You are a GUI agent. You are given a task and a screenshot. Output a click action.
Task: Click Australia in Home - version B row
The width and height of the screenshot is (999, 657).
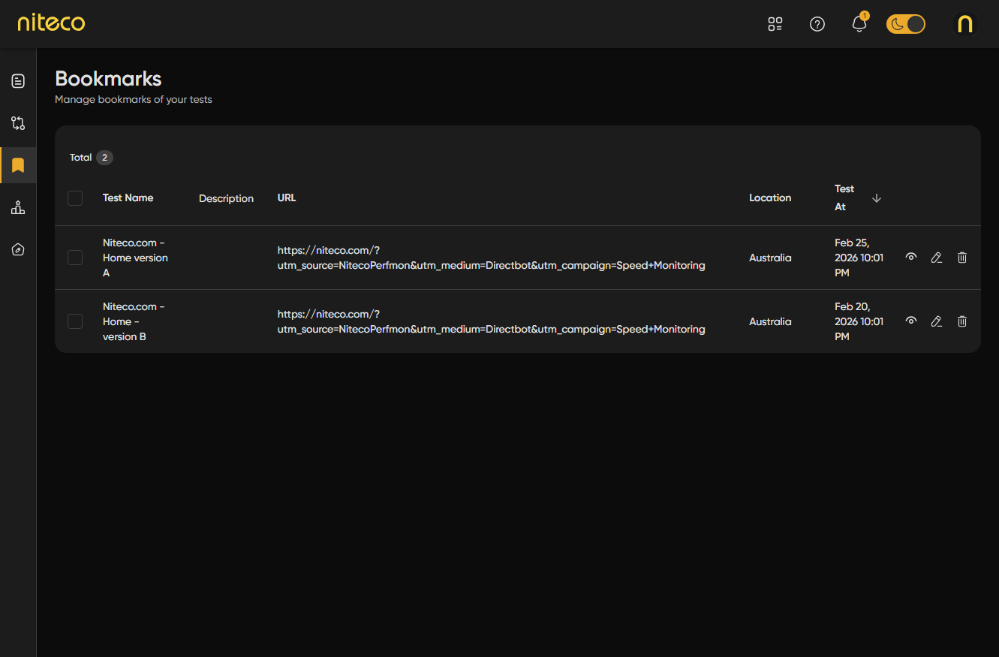770,321
